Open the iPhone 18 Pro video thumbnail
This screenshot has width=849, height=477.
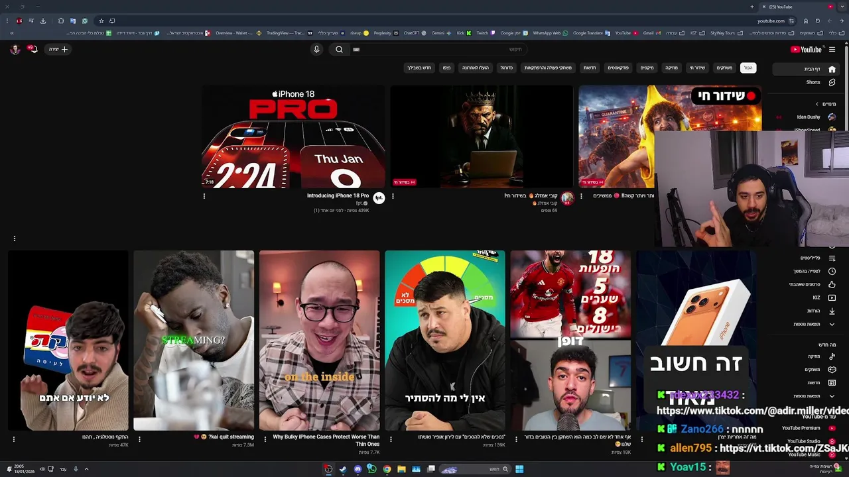click(x=293, y=136)
